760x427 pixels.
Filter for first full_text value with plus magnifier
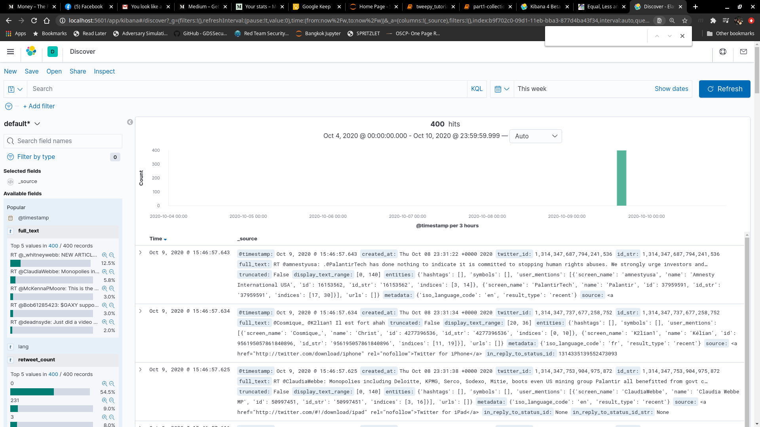click(x=104, y=255)
